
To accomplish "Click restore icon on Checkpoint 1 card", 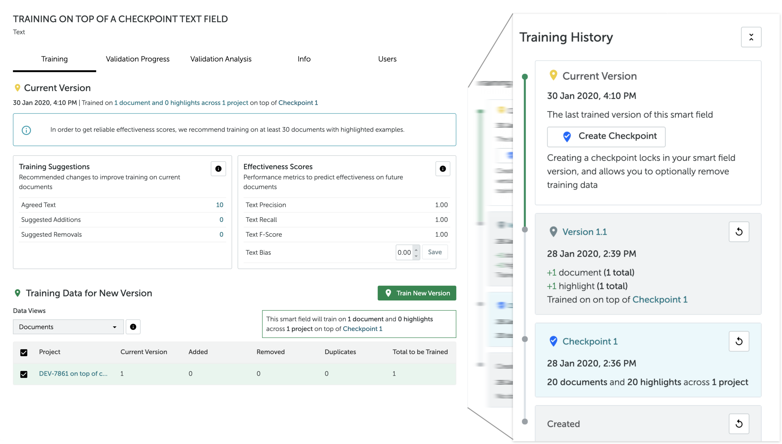I will (x=739, y=341).
